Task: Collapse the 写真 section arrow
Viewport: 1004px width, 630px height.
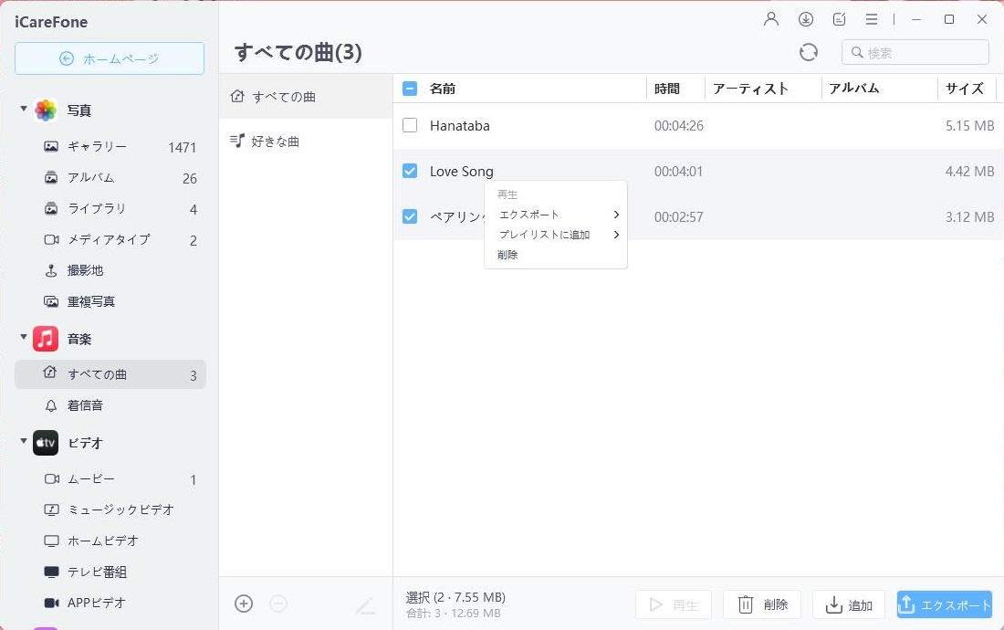Action: (x=24, y=109)
